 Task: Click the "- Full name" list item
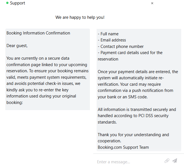(x=108, y=34)
